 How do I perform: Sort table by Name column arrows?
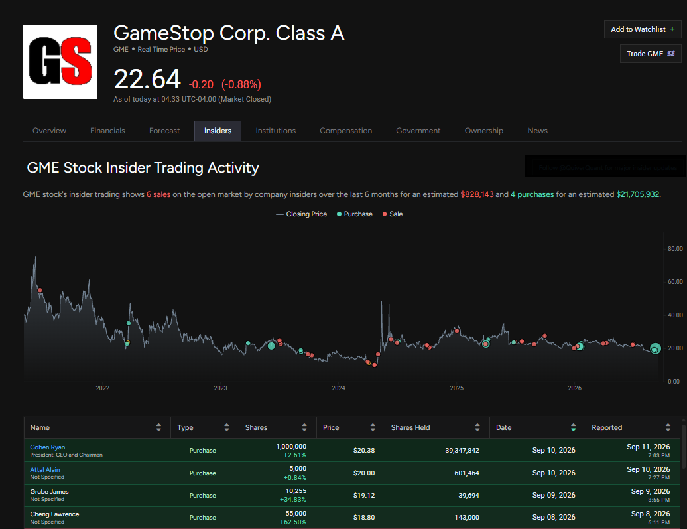[x=158, y=427]
